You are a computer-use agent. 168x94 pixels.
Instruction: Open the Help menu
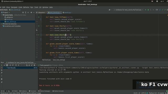51,7
